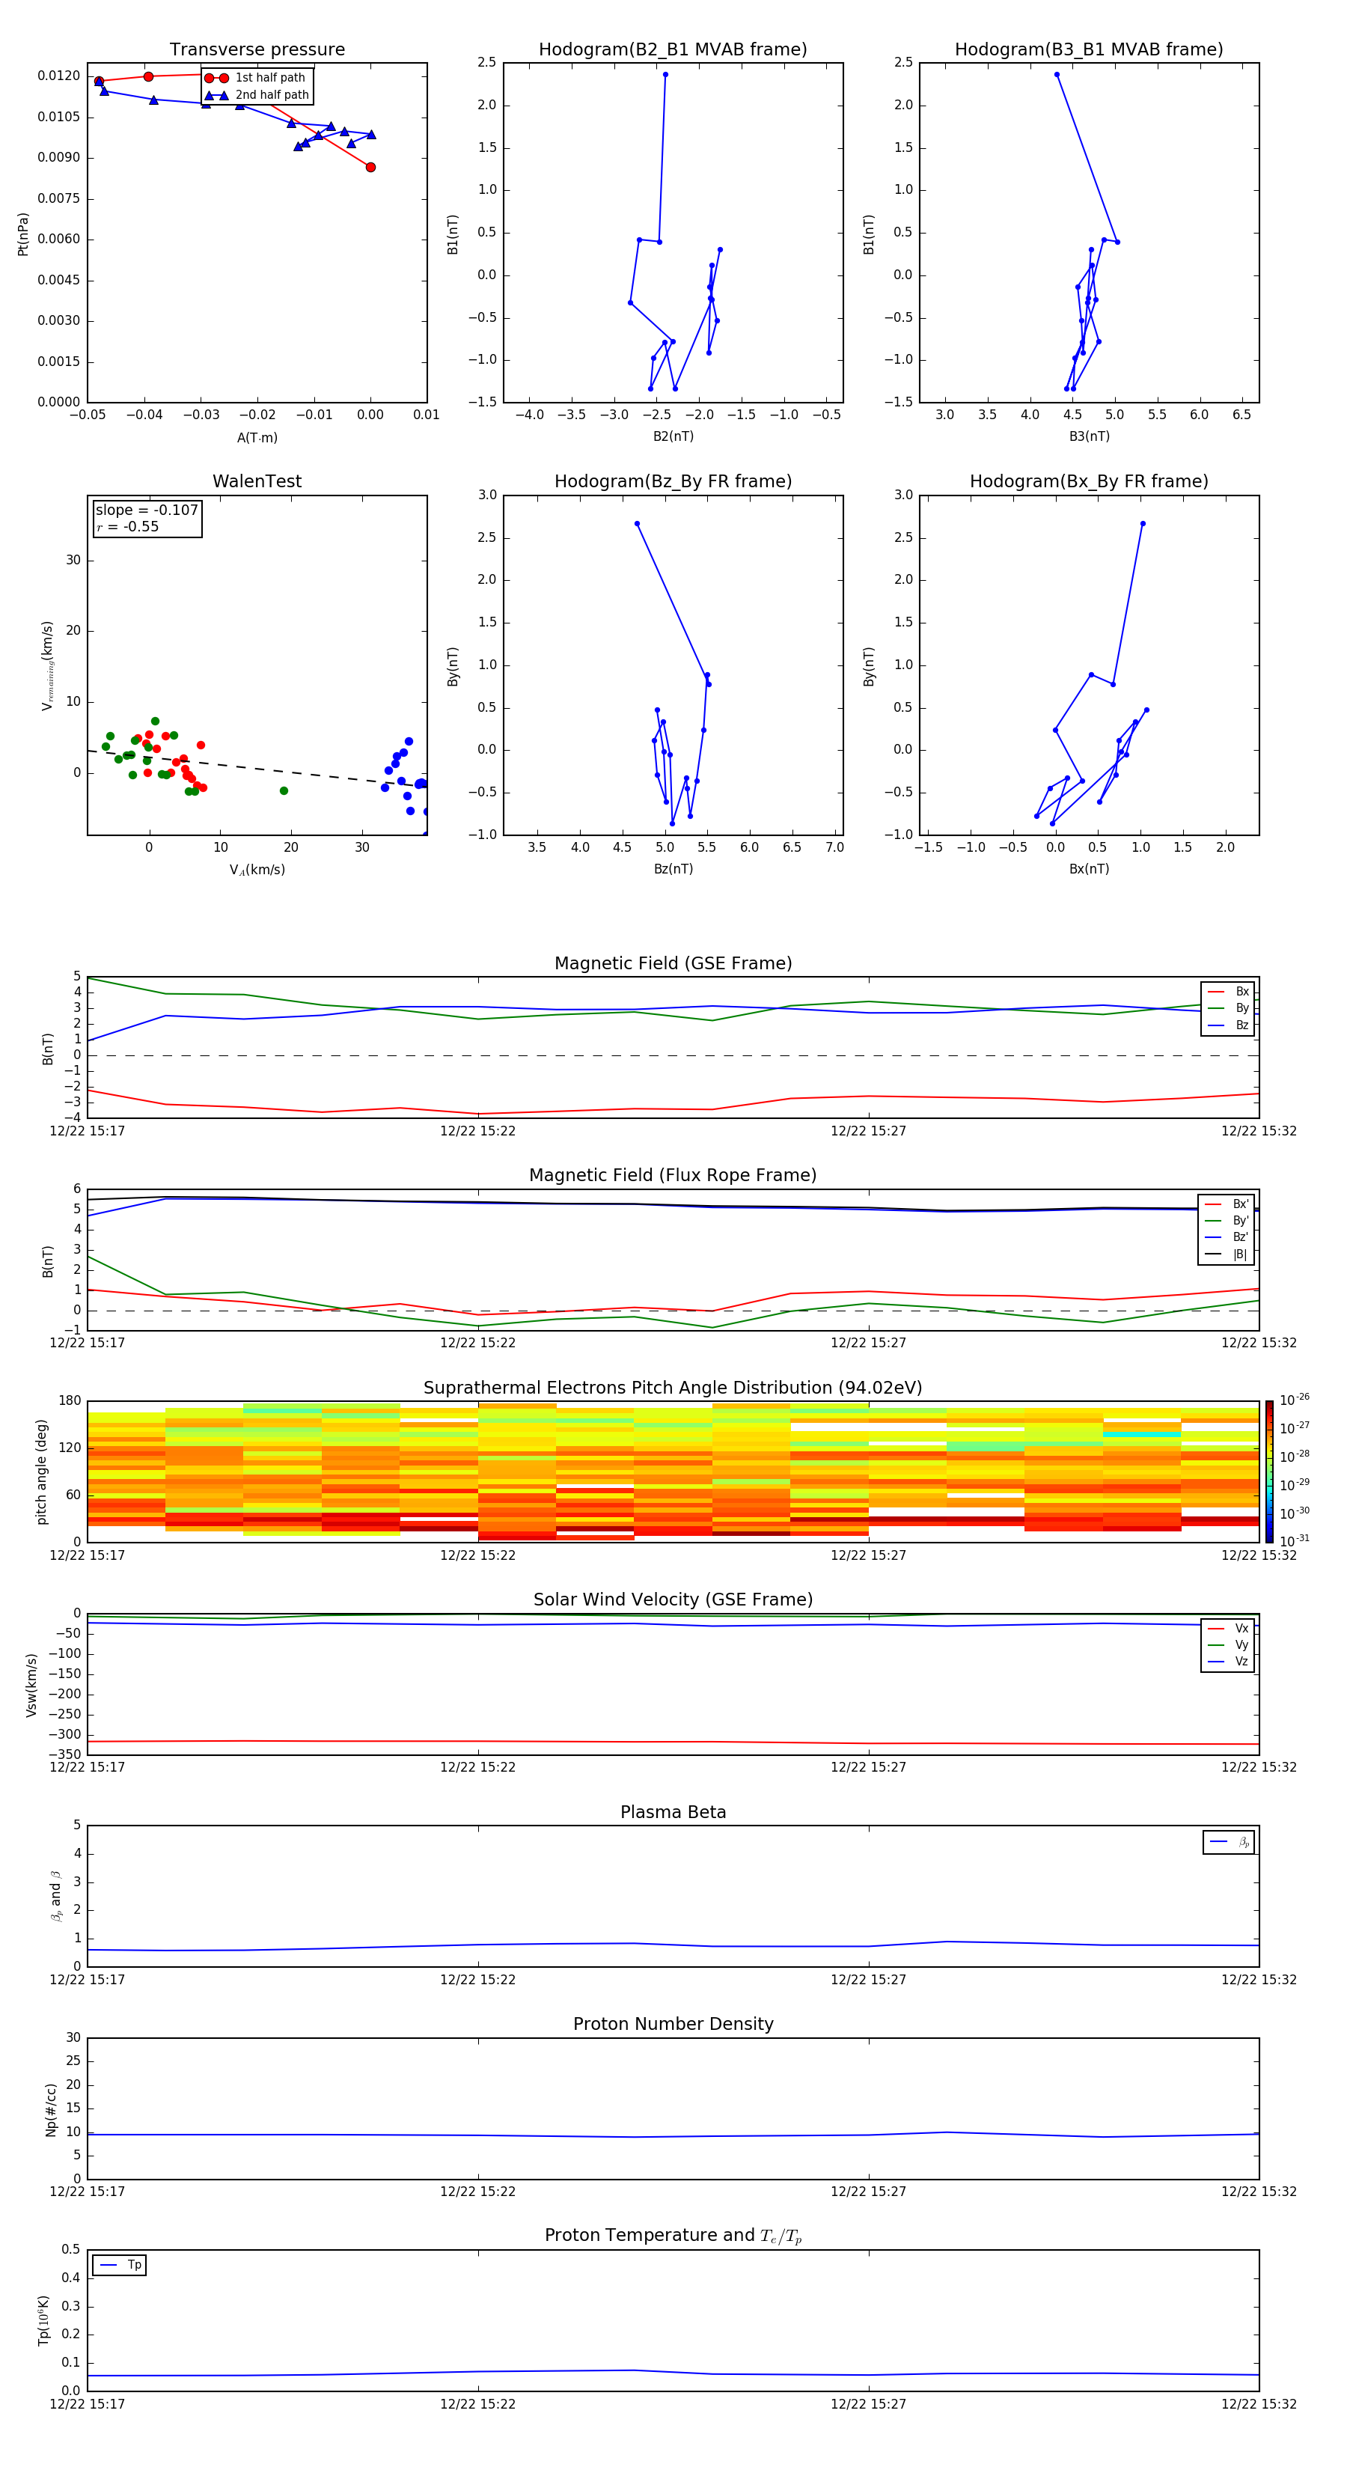Click the 'Bx' legend entry in GSE magnetic field
Image resolution: width=1347 pixels, height=2470 pixels.
tap(1228, 992)
